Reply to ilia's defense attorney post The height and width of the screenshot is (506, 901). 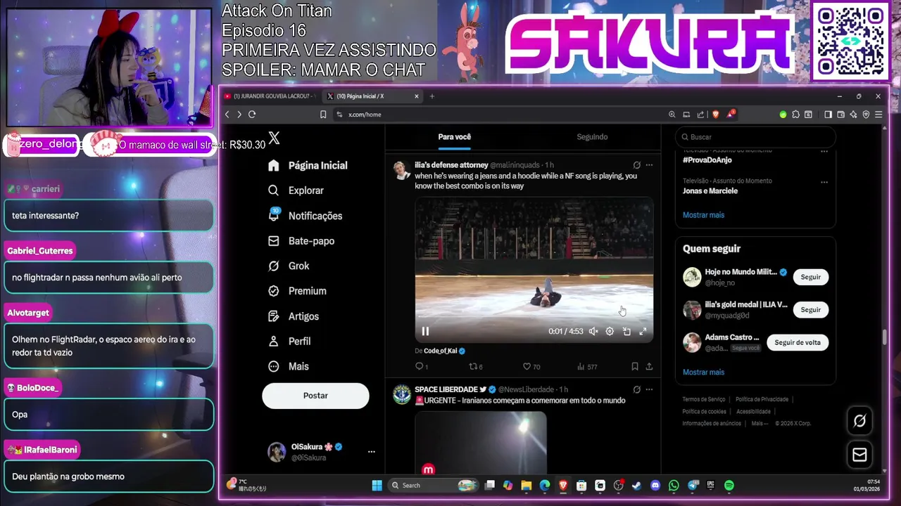421,366
